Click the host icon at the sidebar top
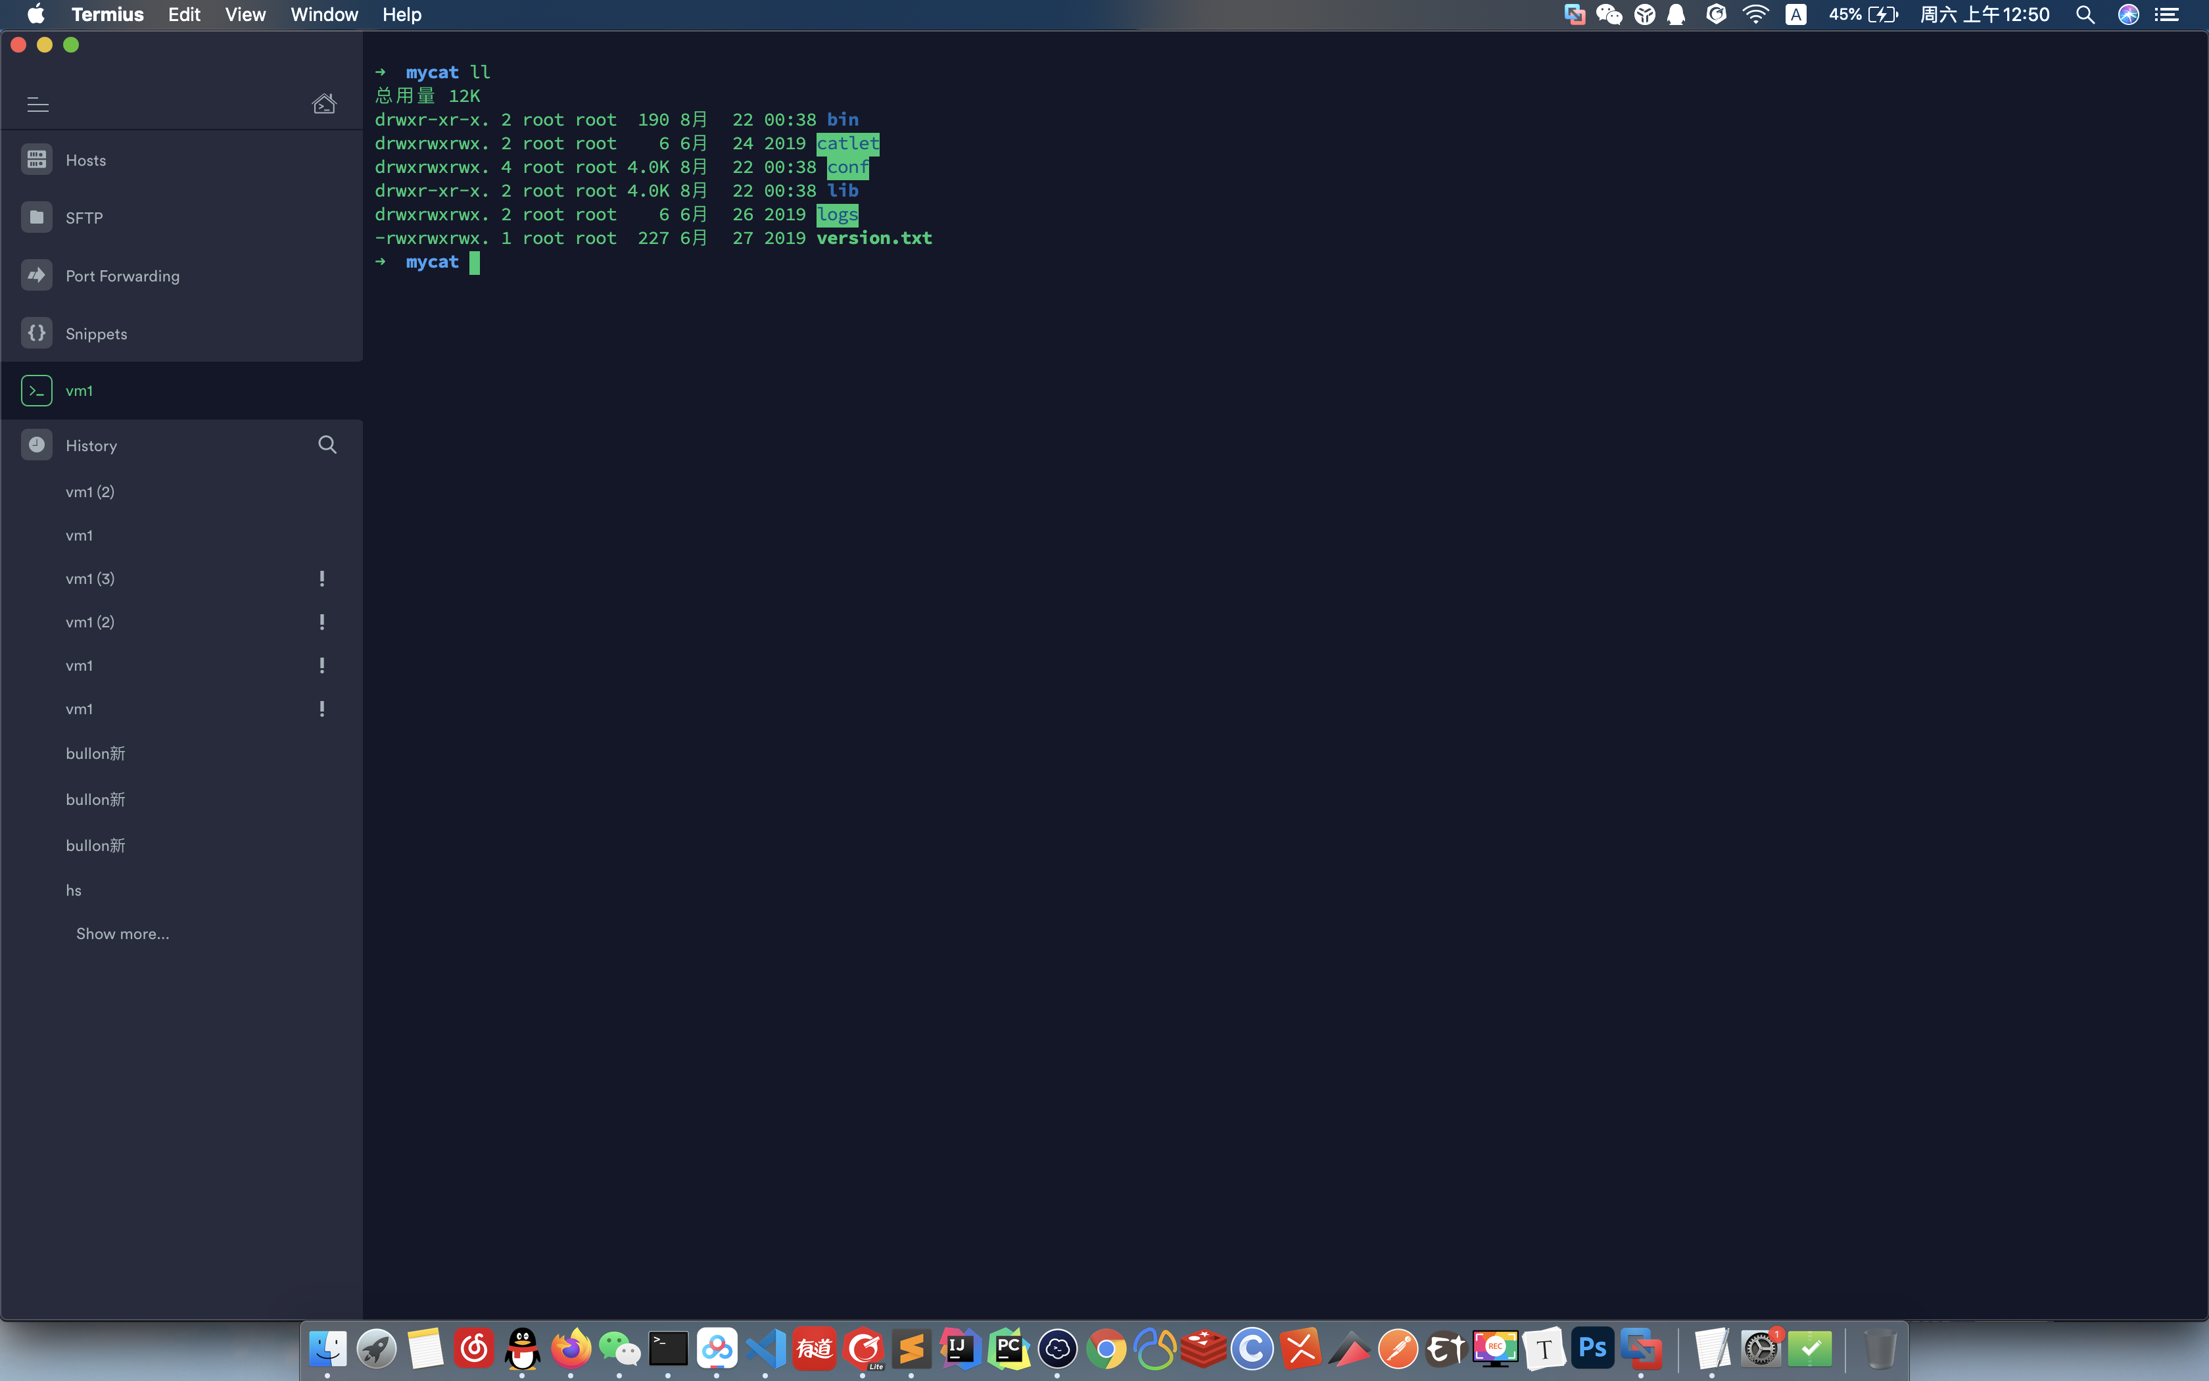The width and height of the screenshot is (2209, 1381). point(325,103)
